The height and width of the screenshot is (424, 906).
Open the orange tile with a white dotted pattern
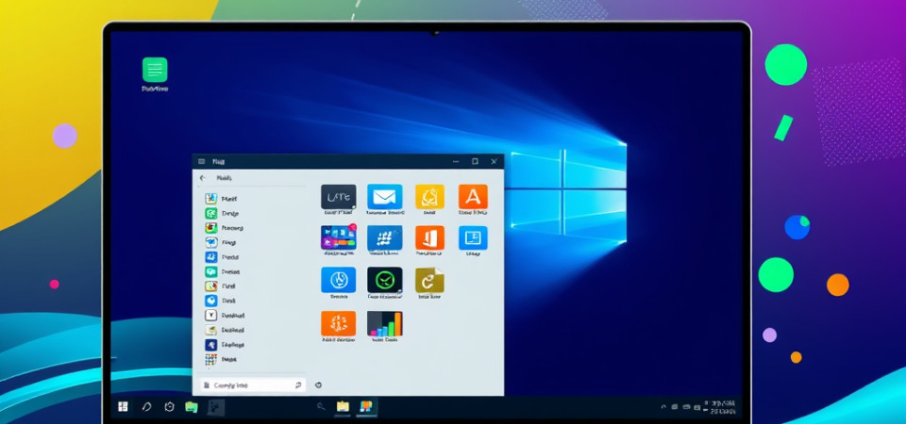click(x=339, y=323)
